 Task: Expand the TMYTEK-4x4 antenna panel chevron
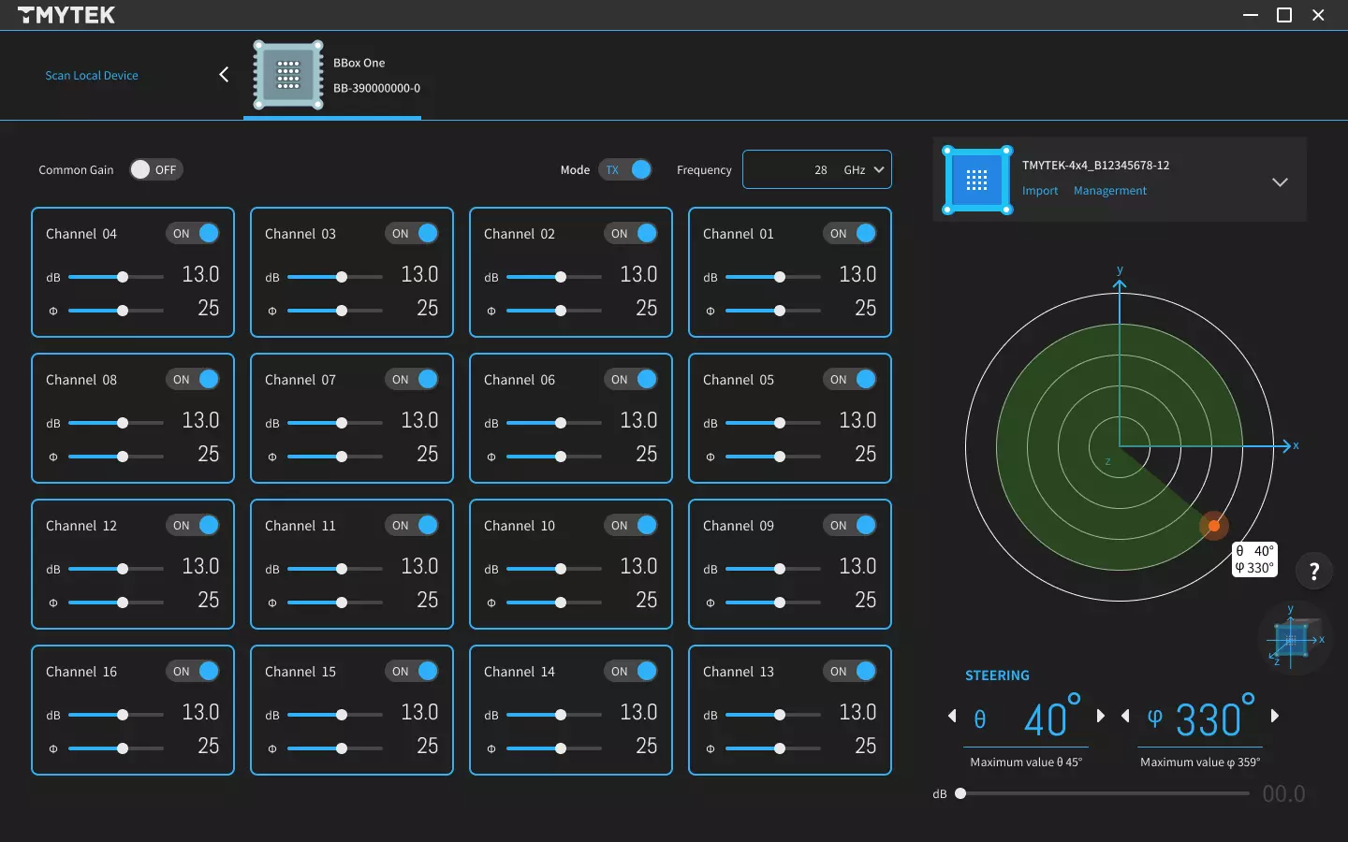(1280, 181)
